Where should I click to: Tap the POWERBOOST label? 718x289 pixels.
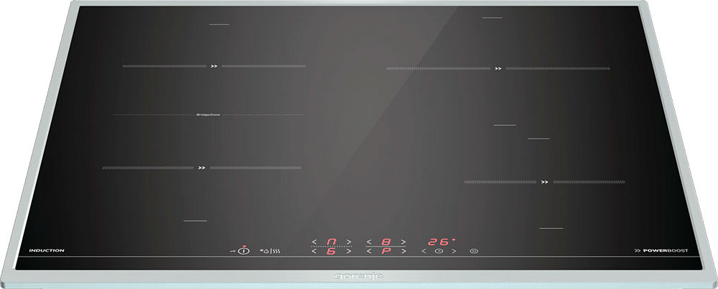661,251
